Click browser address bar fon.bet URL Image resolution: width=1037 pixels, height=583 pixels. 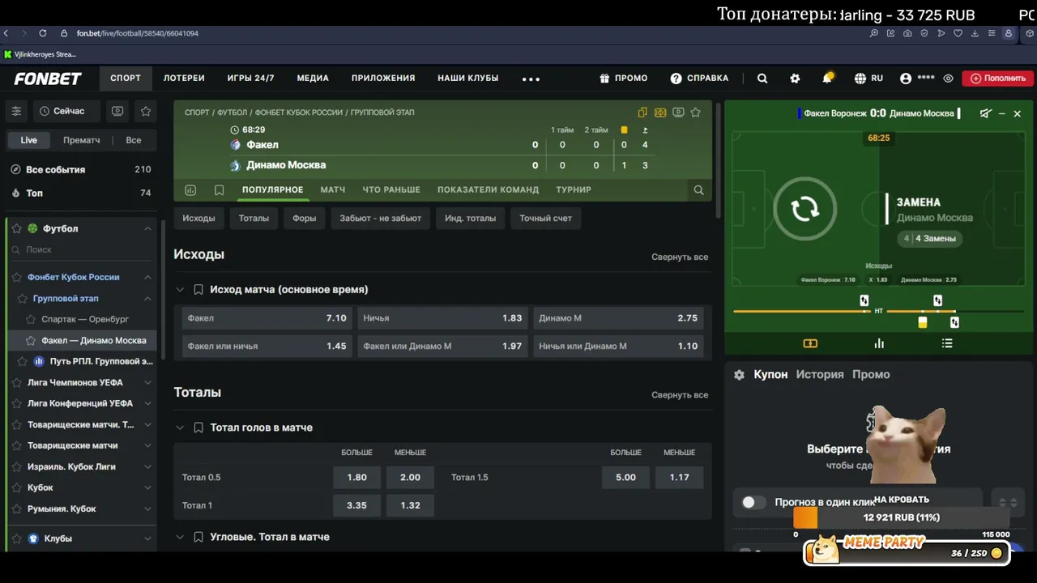pyautogui.click(x=138, y=33)
